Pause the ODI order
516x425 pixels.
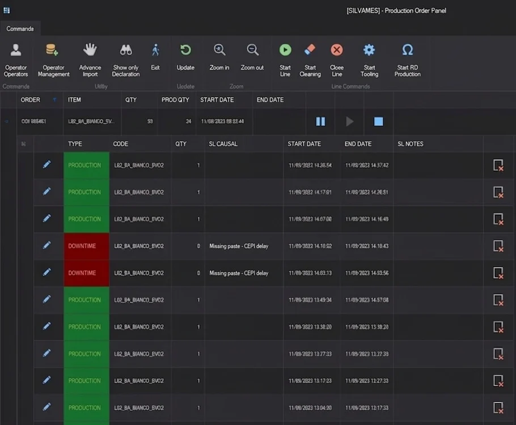pyautogui.click(x=320, y=121)
